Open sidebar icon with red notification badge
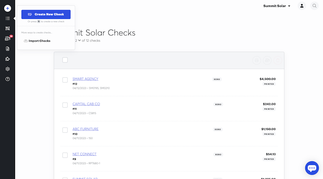The width and height of the screenshot is (323, 179). [x=7, y=39]
